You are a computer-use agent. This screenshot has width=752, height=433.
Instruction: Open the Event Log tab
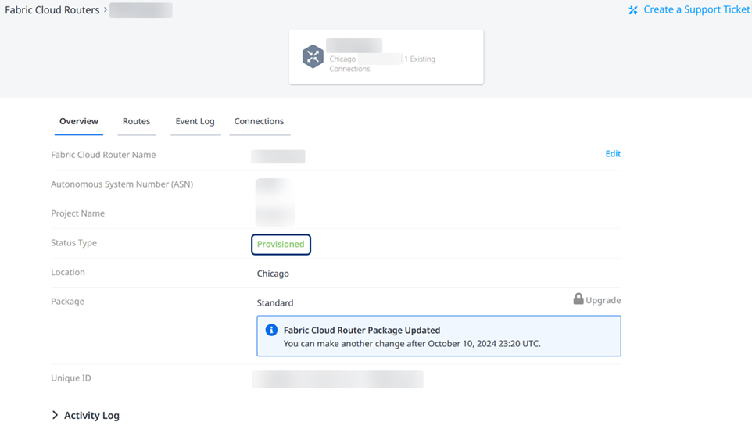coord(195,121)
